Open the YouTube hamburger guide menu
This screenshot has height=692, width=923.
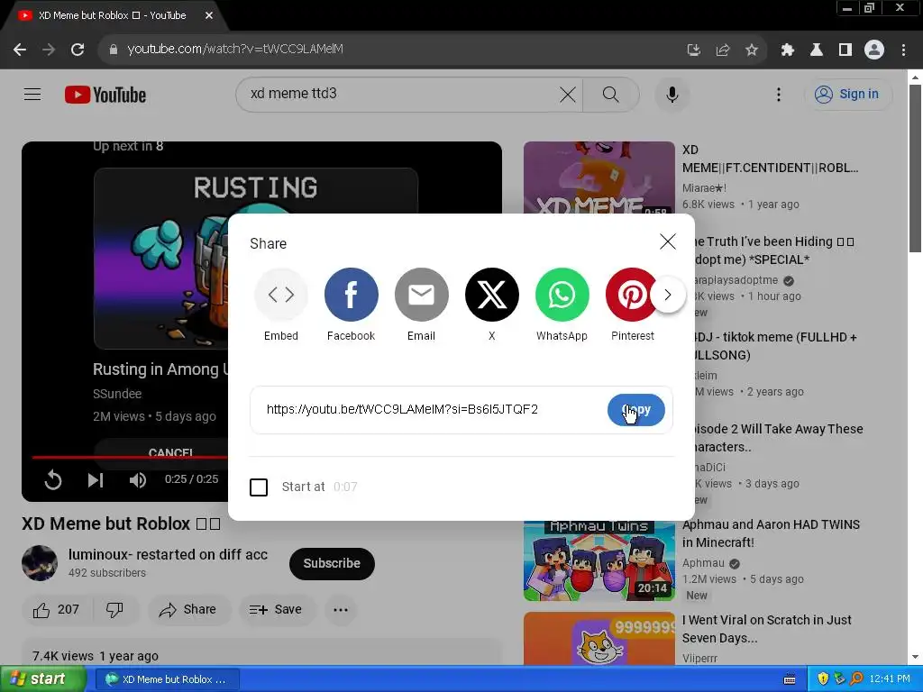point(32,94)
